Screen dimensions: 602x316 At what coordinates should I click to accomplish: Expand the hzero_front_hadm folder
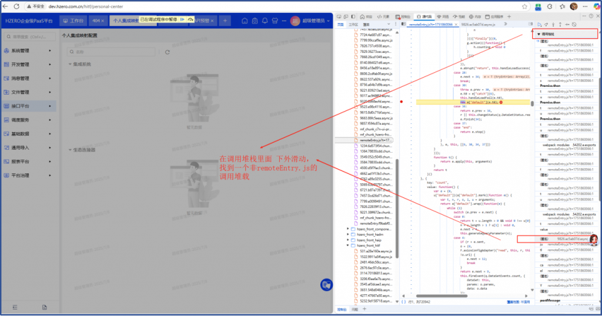pos(370,234)
